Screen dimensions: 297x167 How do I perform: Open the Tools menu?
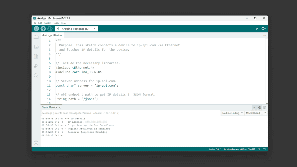pos(56,23)
